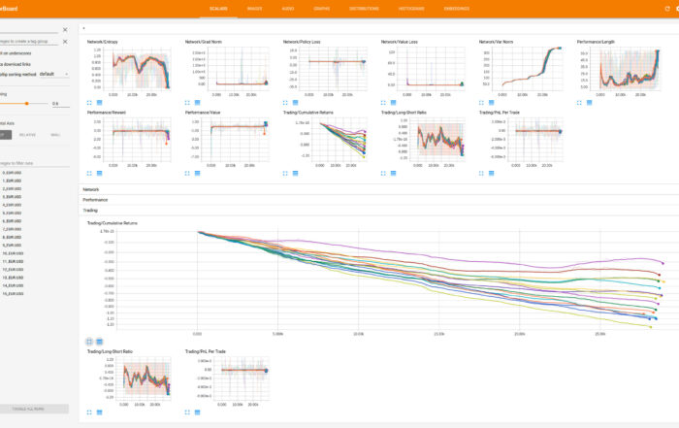Viewport: 679px width, 428px height.
Task: Collapse the Trading section header
Action: [x=90, y=210]
